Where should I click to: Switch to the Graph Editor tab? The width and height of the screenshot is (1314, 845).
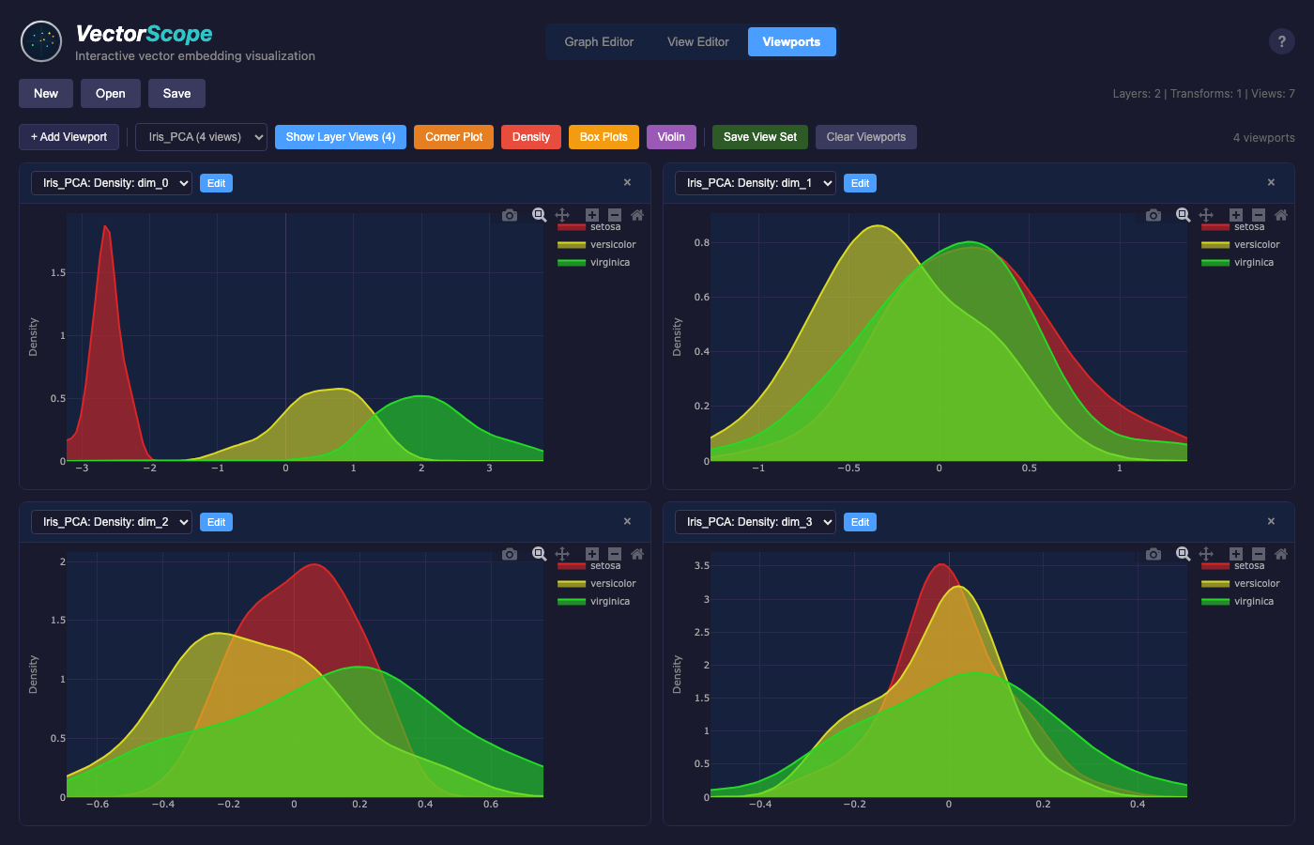point(599,42)
